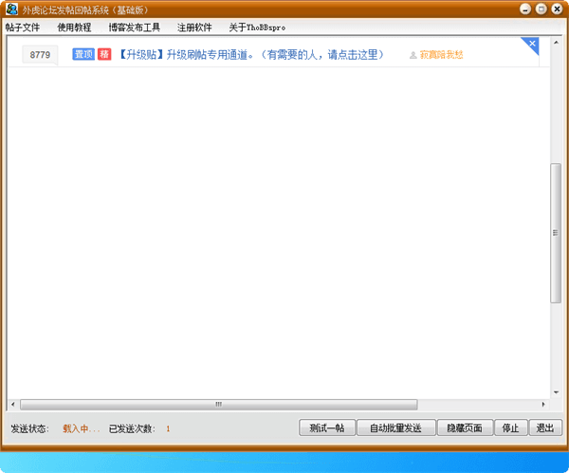Open the 升级贴 post title link

(251, 55)
